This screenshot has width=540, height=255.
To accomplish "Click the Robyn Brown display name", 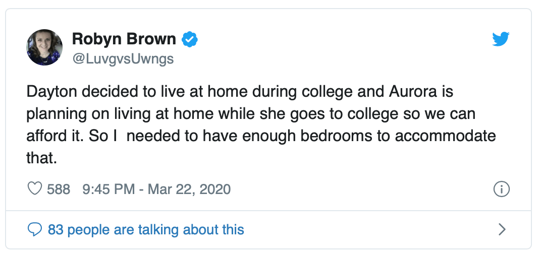I will pyautogui.click(x=124, y=39).
